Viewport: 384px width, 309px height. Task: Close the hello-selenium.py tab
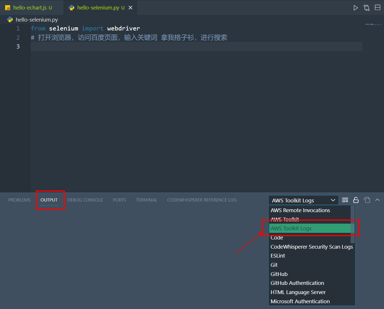(130, 8)
